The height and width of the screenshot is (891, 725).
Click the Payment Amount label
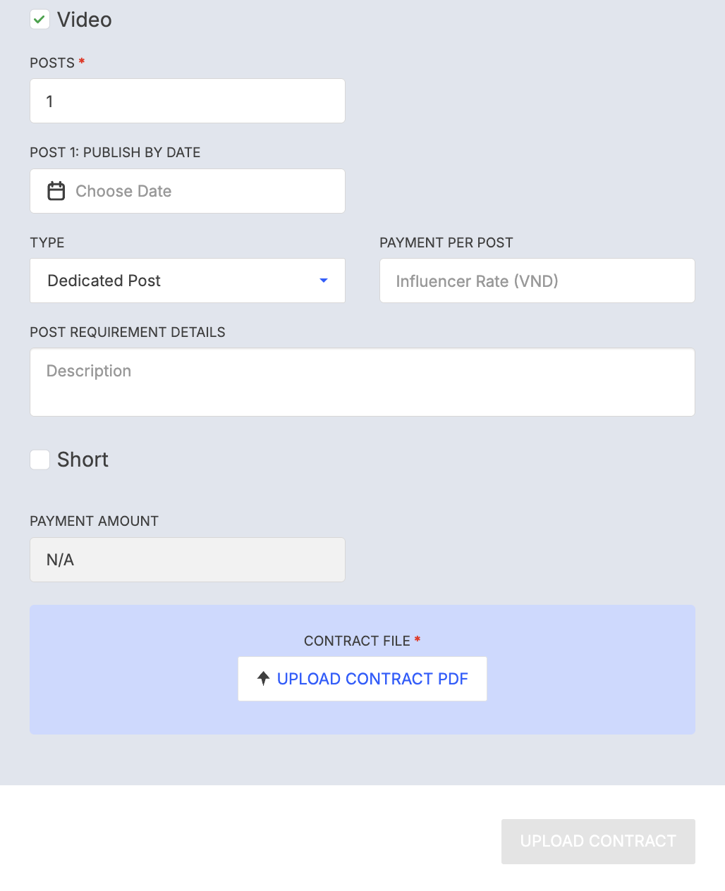pyautogui.click(x=94, y=521)
